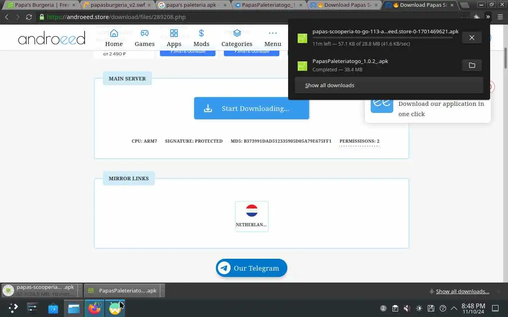Screen dimensions: 508x317
Task: Click the Categories stack icon
Action: 237,33
